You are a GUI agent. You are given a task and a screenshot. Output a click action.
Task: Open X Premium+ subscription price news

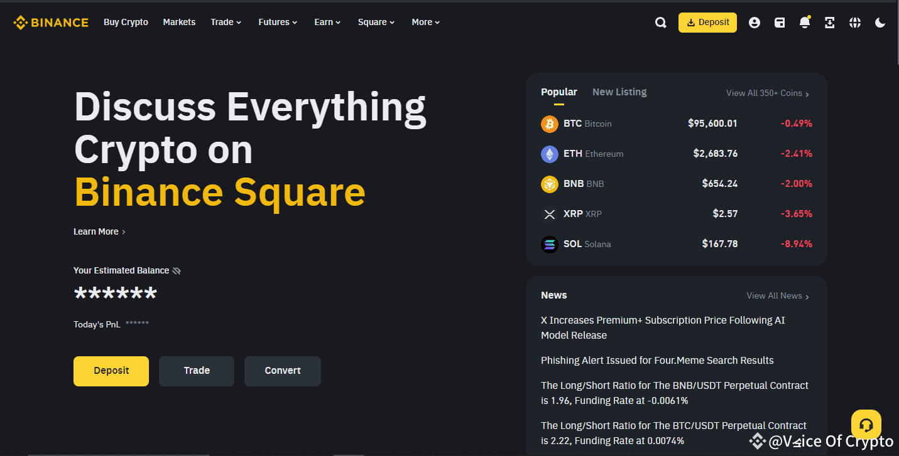point(663,327)
